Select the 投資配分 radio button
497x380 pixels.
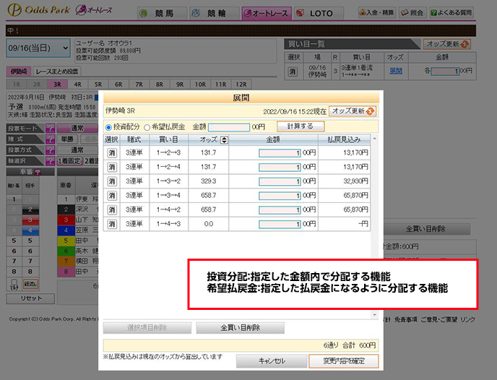coord(108,127)
